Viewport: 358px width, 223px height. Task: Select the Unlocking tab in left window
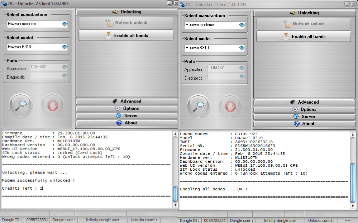(127, 12)
